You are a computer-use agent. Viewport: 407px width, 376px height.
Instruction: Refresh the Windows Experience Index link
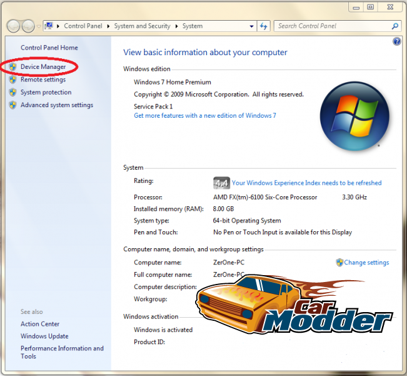(306, 183)
